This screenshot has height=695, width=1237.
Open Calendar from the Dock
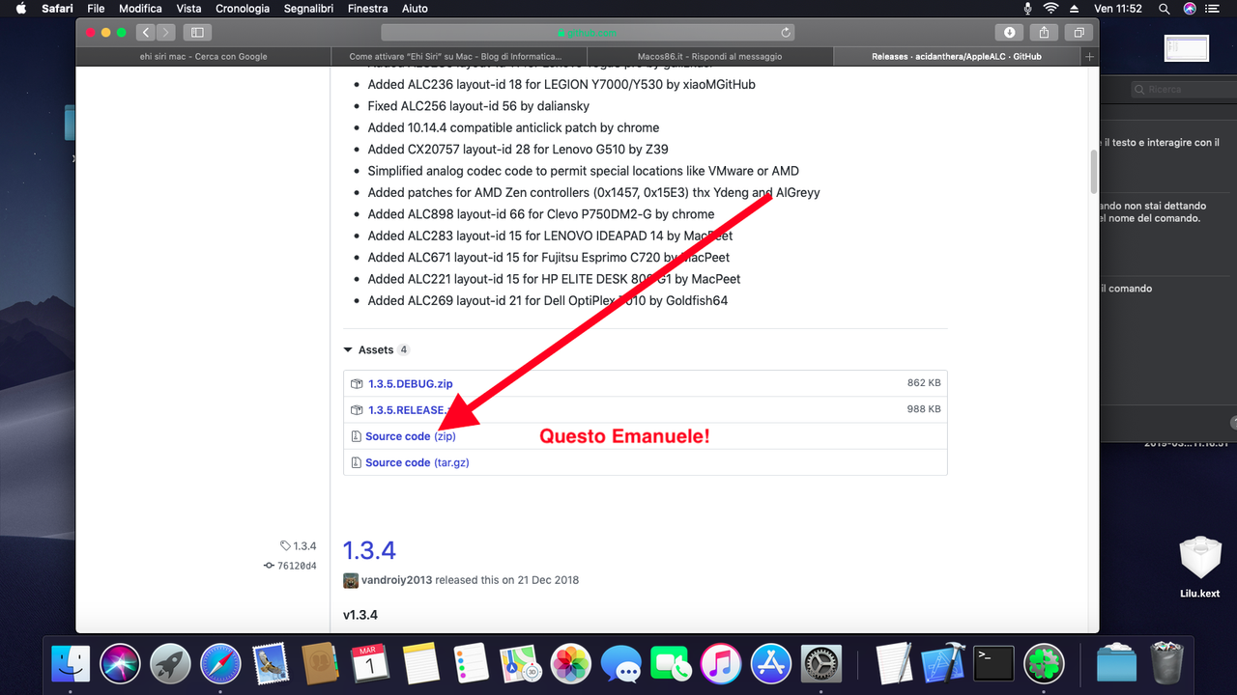[369, 664]
